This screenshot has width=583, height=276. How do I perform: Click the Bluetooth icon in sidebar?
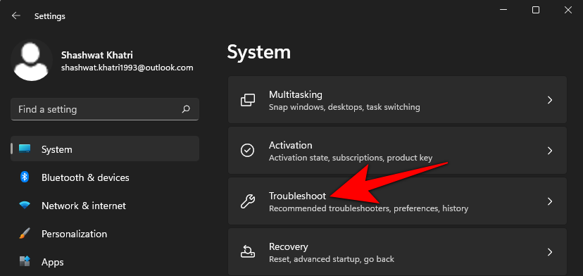[x=25, y=177]
